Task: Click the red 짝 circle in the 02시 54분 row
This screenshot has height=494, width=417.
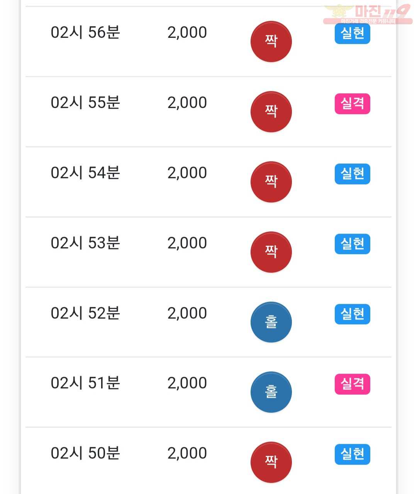Action: tap(271, 182)
